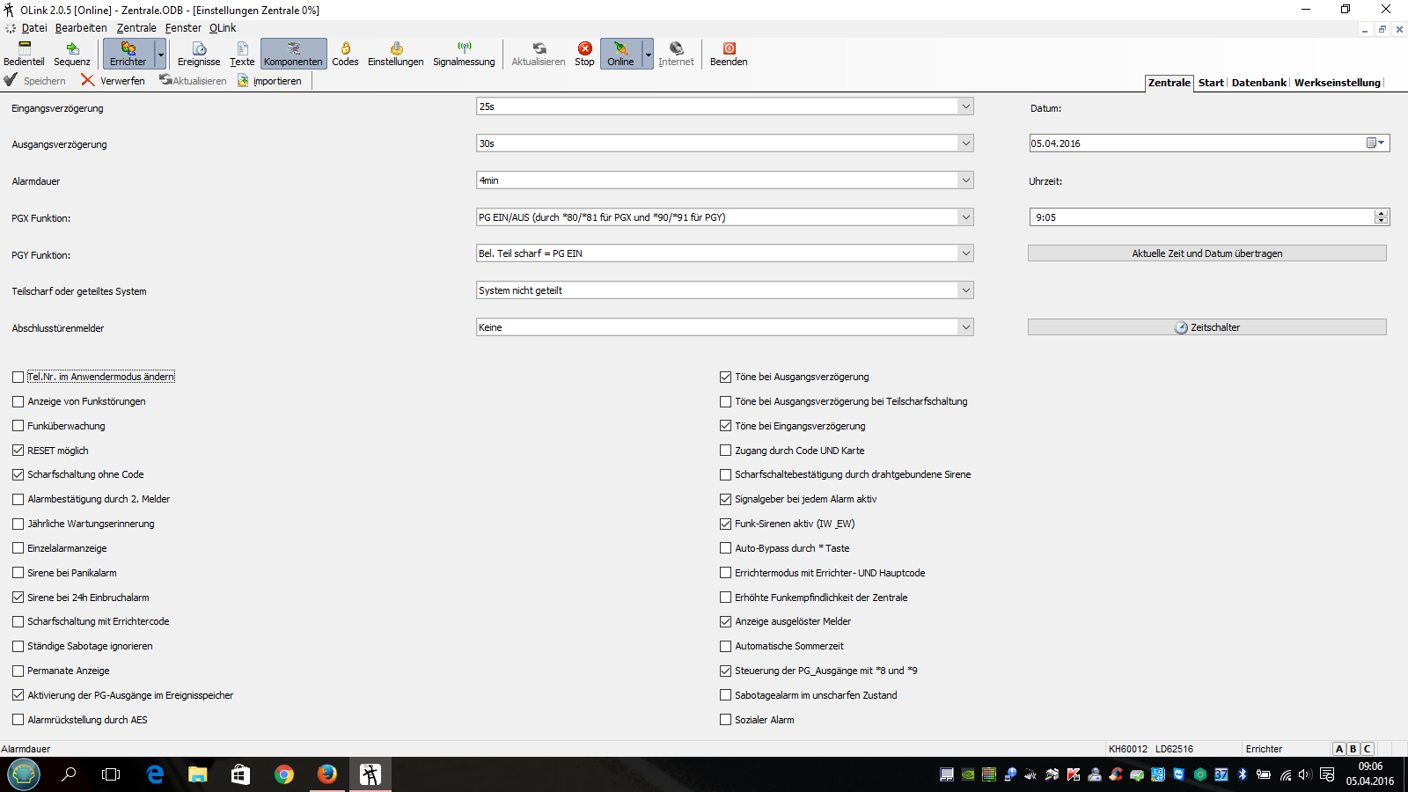Image resolution: width=1408 pixels, height=792 pixels.
Task: Enable Automatische Sommerzeit option
Action: (726, 646)
